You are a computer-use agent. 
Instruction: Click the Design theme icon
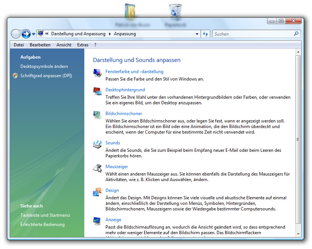click(x=97, y=192)
